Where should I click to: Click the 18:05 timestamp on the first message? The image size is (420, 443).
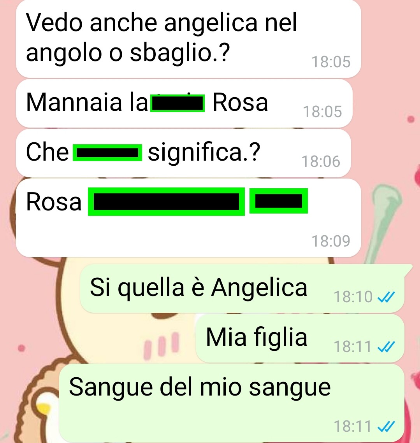tap(331, 62)
